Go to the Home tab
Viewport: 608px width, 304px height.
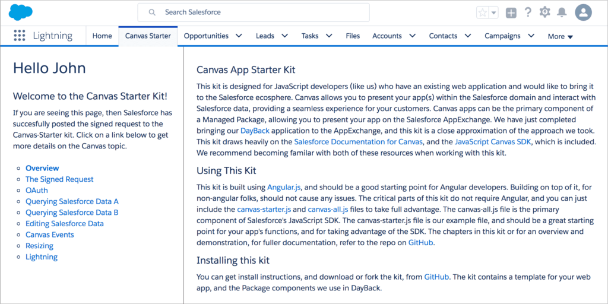click(x=102, y=36)
